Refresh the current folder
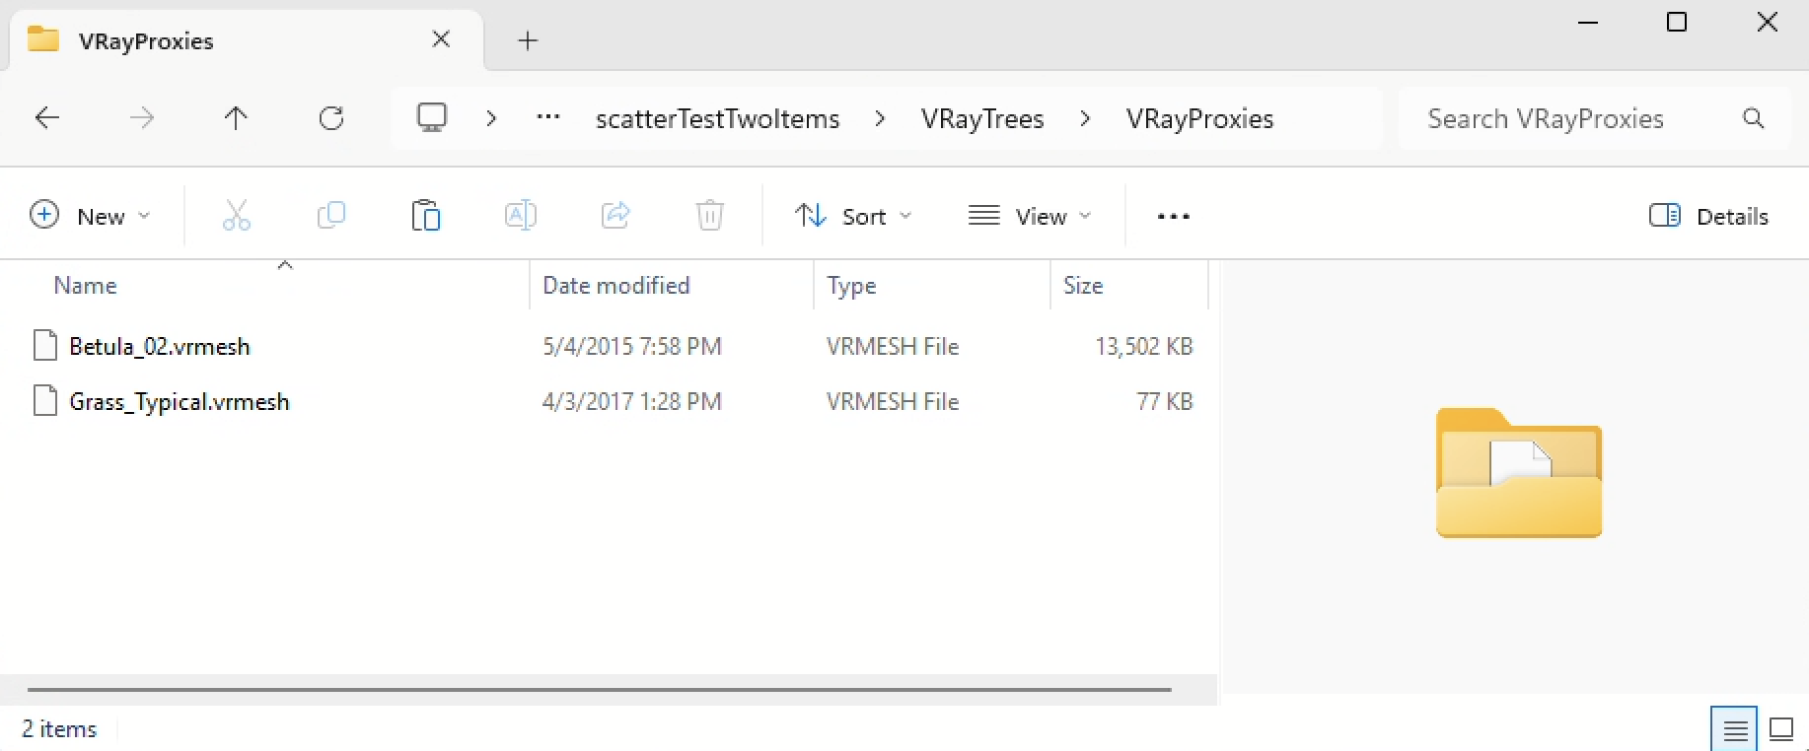The height and width of the screenshot is (751, 1809). tap(331, 119)
